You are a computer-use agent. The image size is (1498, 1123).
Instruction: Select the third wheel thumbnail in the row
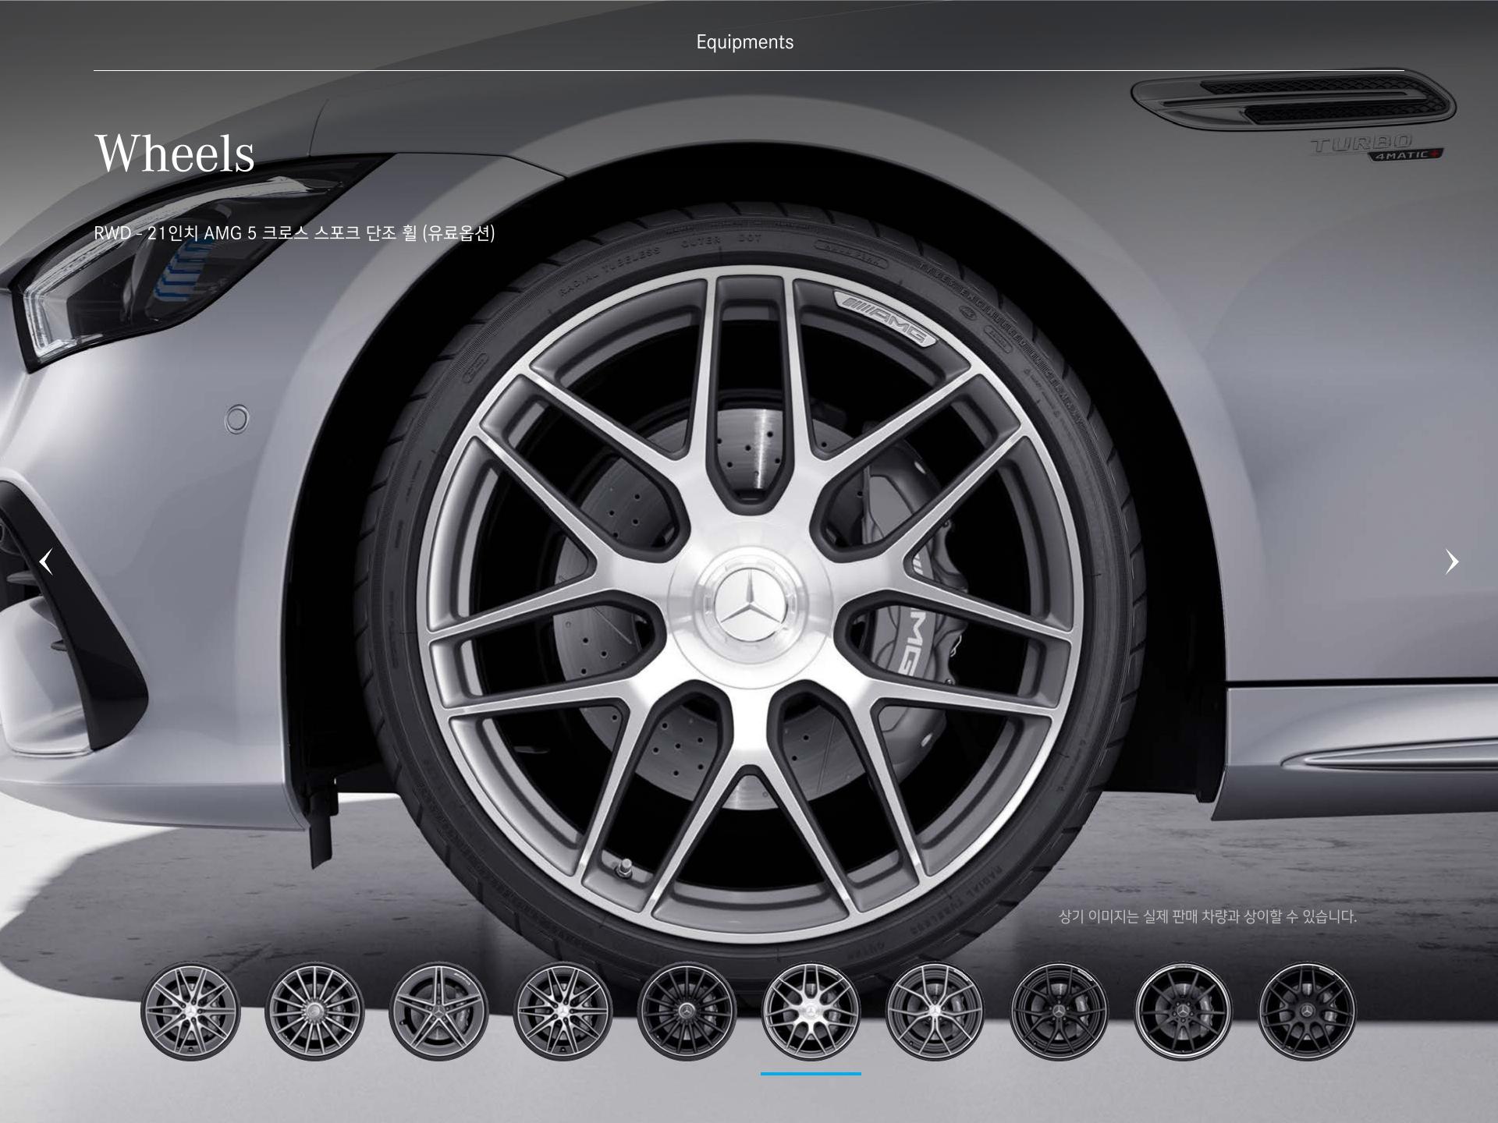[x=438, y=1011]
